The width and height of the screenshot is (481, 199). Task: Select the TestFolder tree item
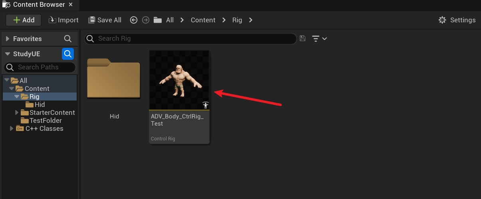point(45,120)
